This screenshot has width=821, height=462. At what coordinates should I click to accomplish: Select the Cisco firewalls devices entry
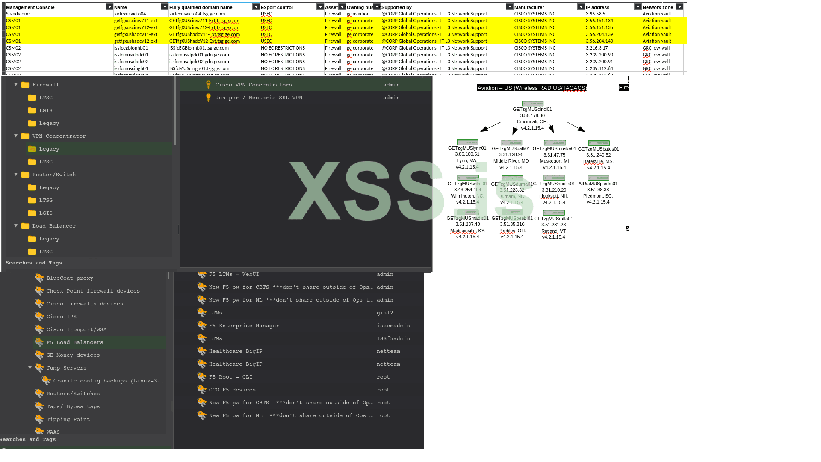tap(85, 304)
